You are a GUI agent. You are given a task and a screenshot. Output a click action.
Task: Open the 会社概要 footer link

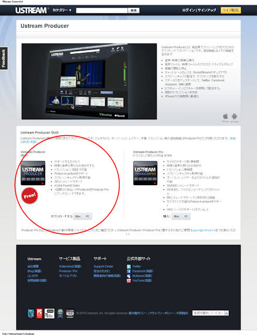click(33, 266)
